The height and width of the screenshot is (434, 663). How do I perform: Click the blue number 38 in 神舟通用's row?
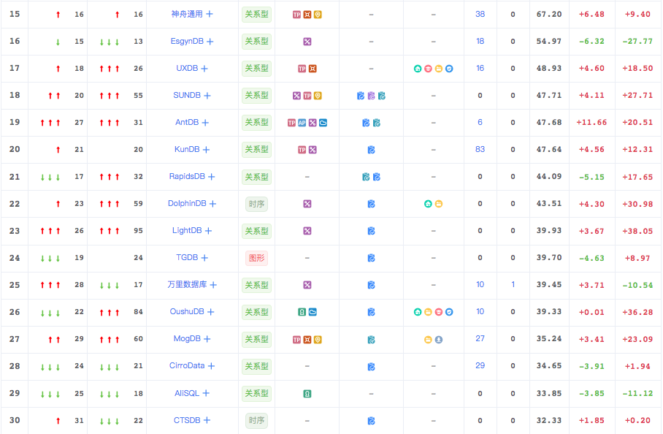tap(480, 14)
